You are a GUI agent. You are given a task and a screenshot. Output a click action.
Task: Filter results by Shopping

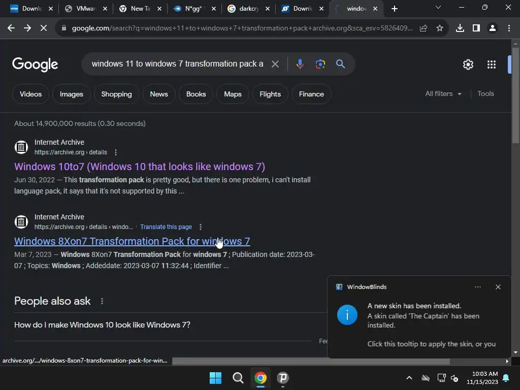[x=116, y=94]
